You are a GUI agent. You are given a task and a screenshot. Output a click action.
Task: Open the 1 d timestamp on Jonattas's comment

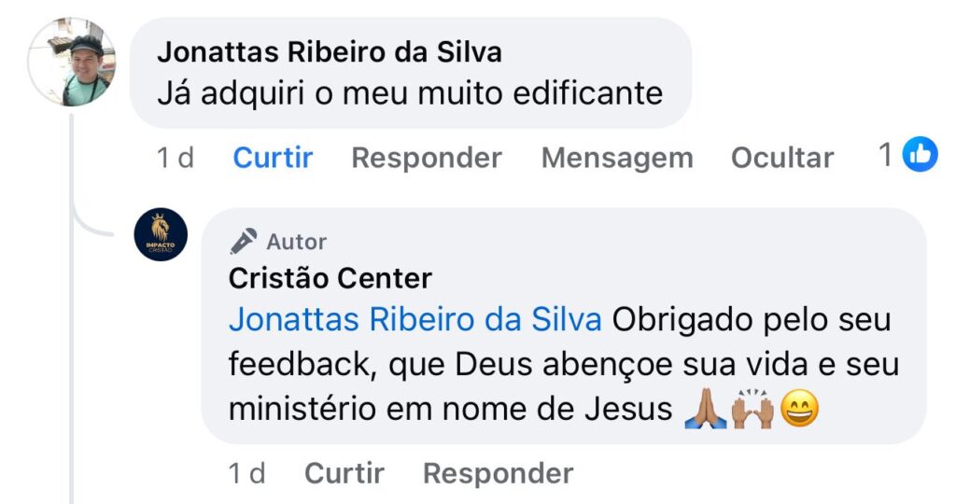(x=176, y=158)
